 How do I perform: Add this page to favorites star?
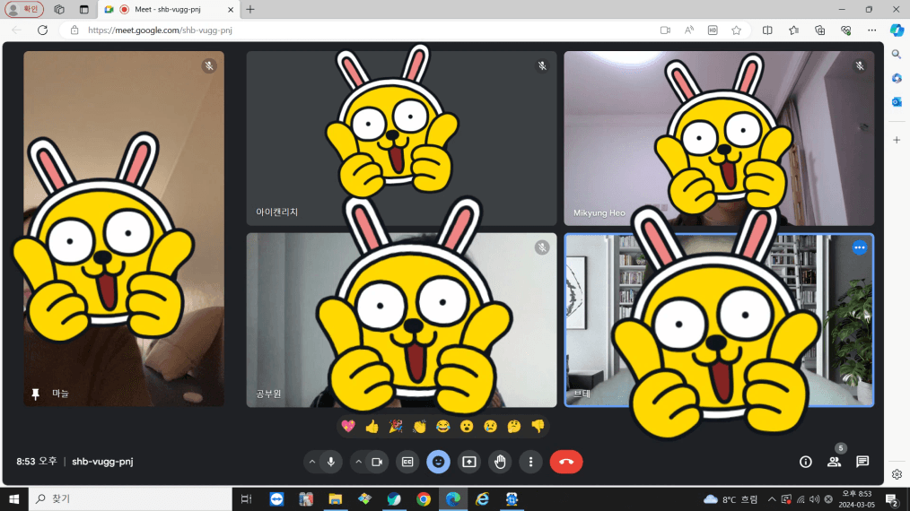(737, 30)
